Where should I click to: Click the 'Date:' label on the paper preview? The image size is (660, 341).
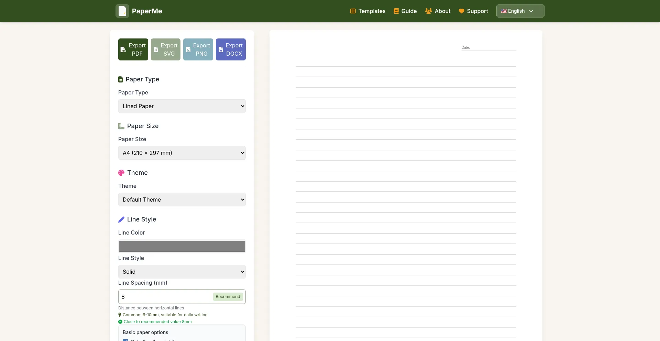click(x=465, y=47)
